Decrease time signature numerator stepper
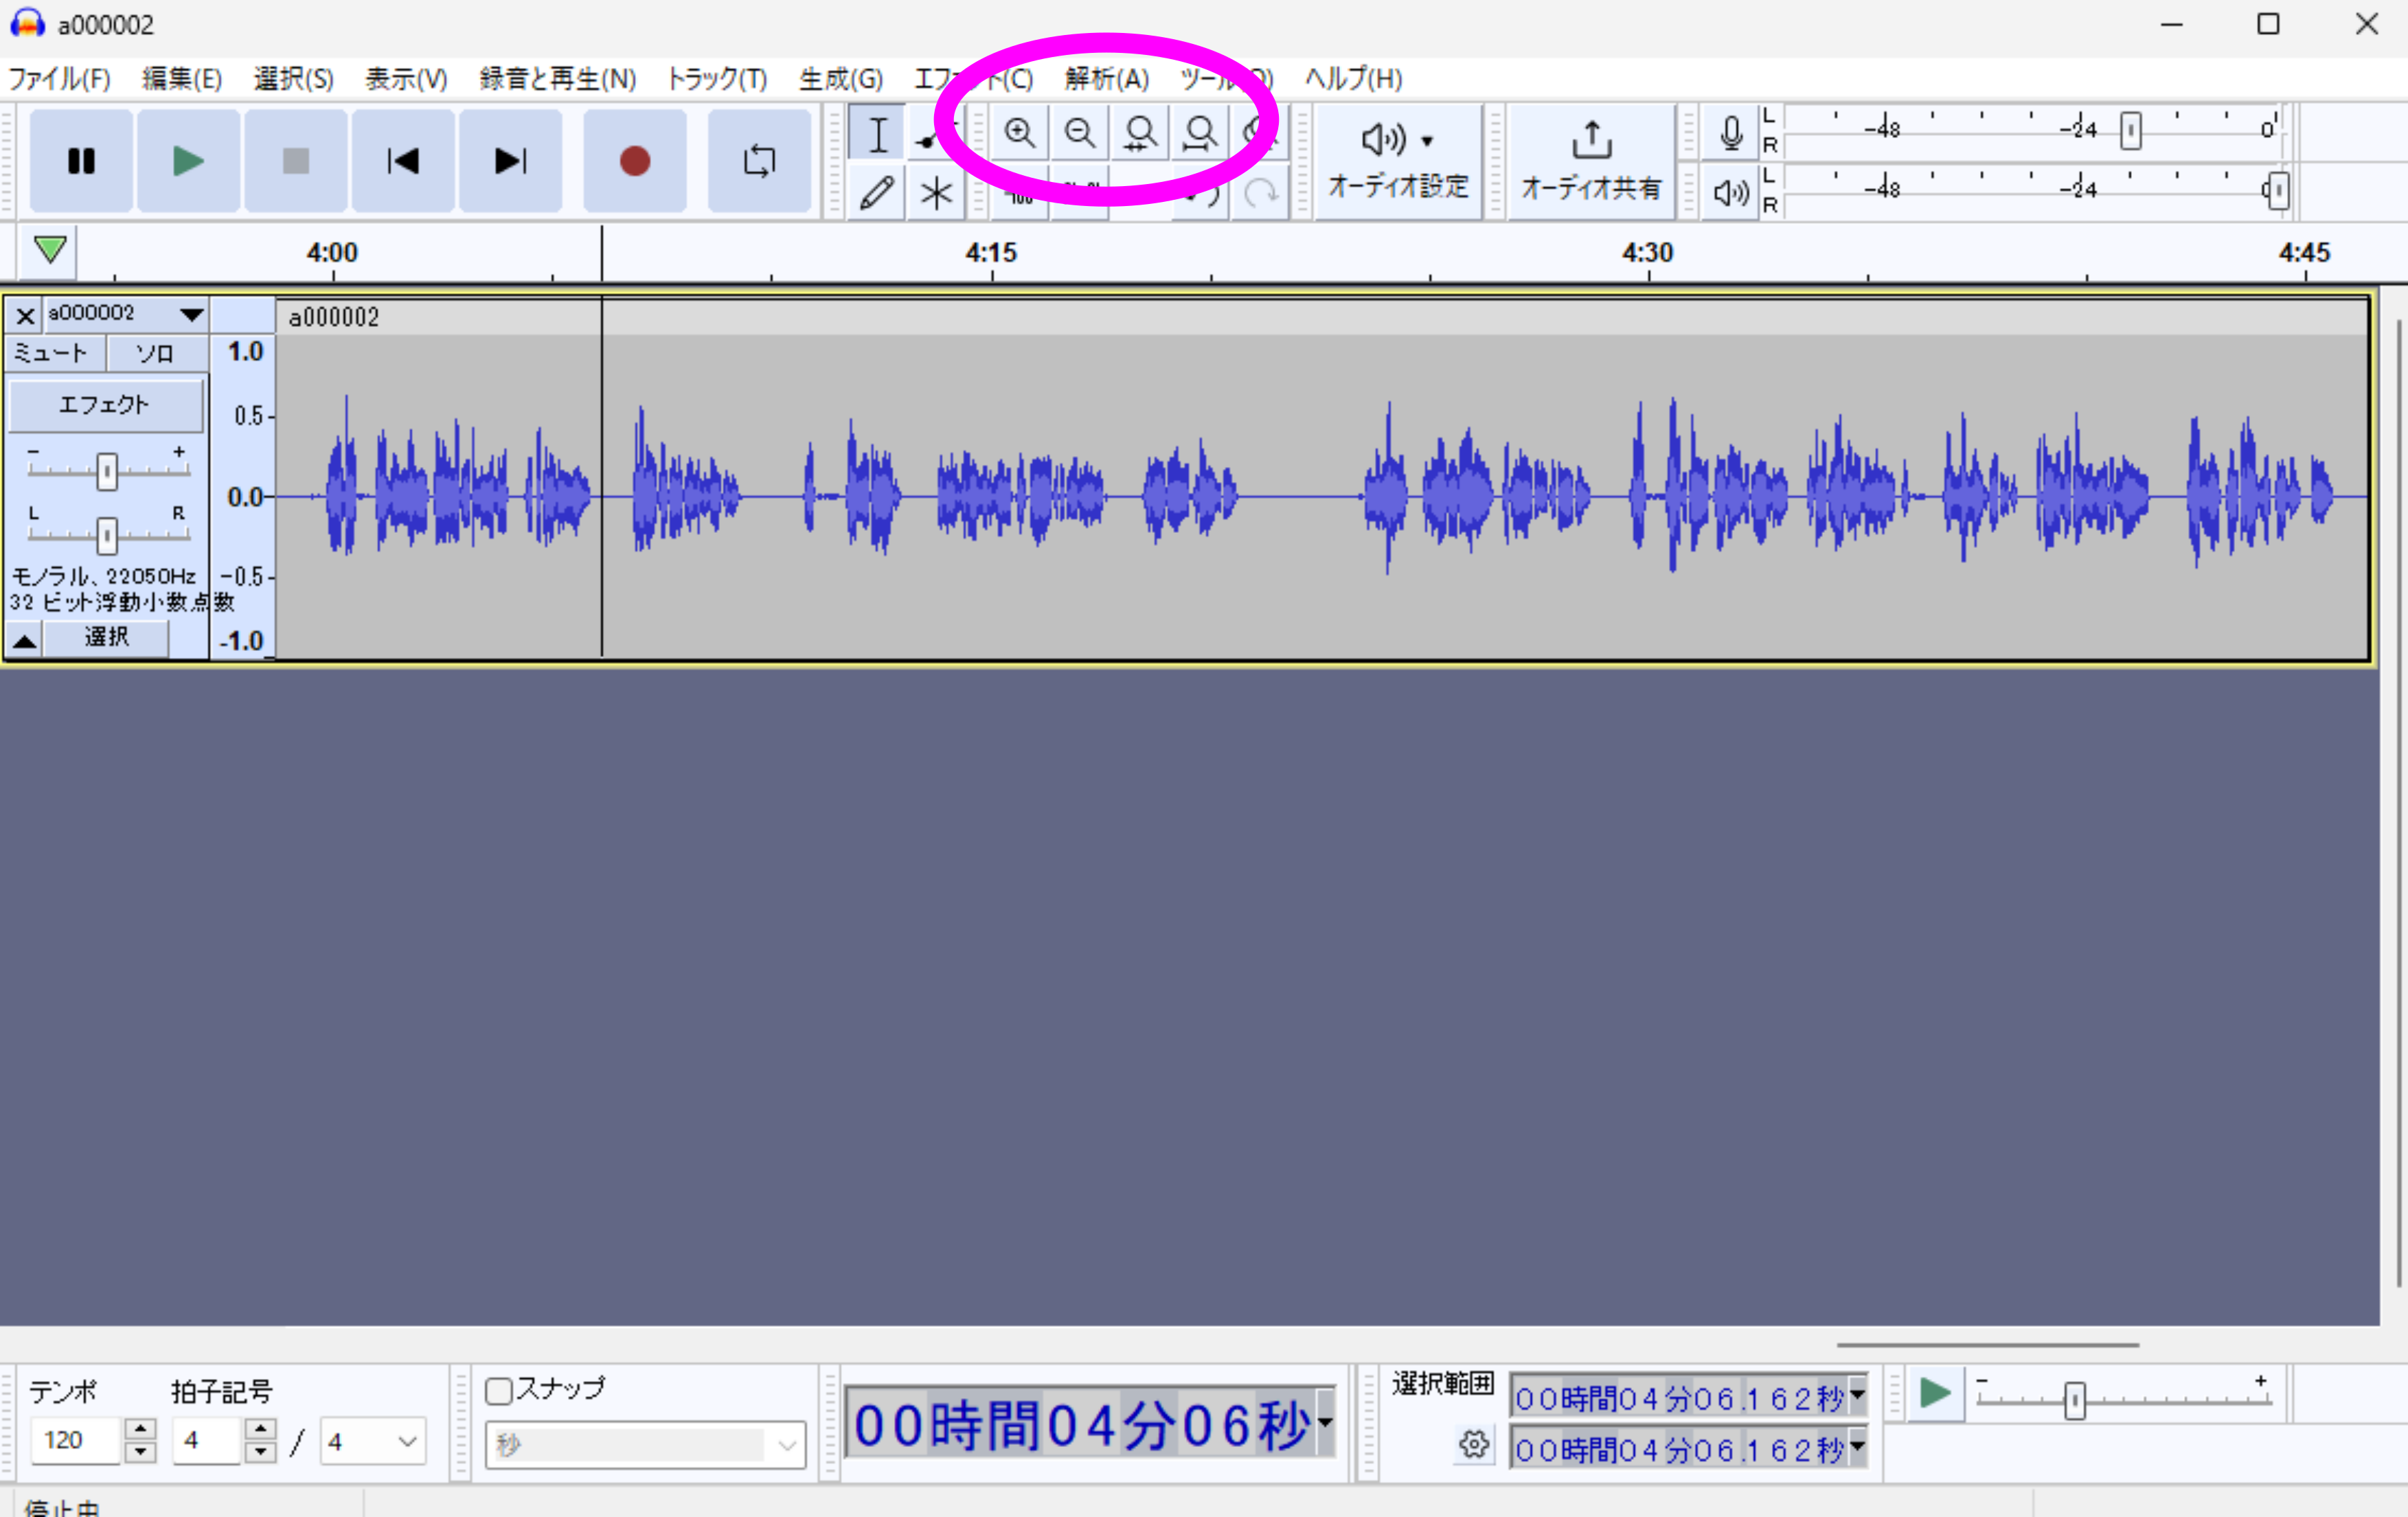 point(260,1452)
